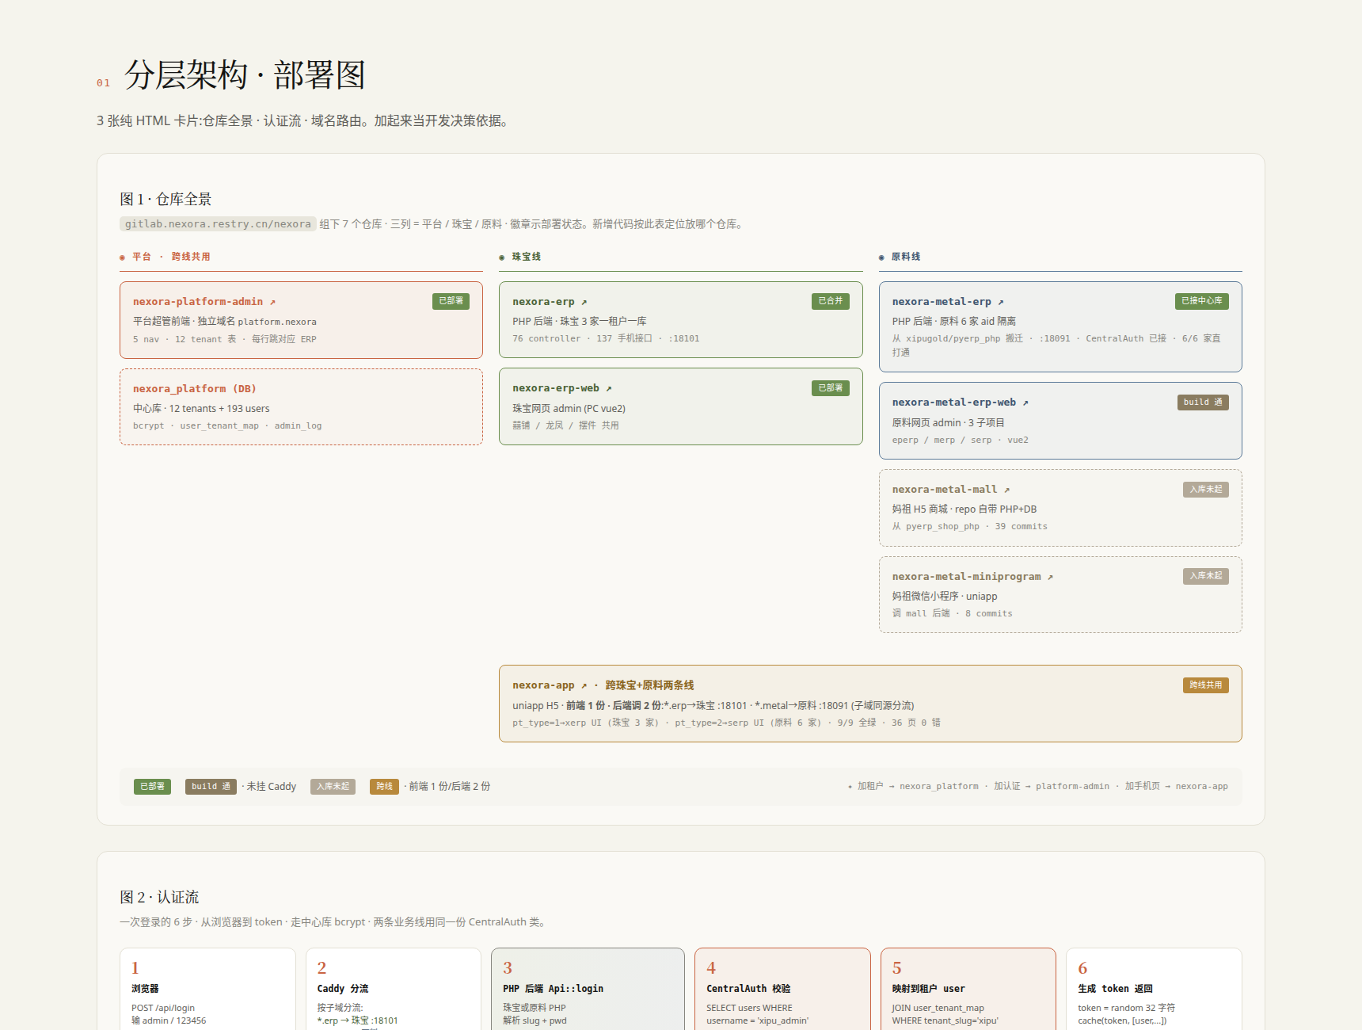
Task: Open the nexora-metal-erp-web repository link
Action: [961, 402]
